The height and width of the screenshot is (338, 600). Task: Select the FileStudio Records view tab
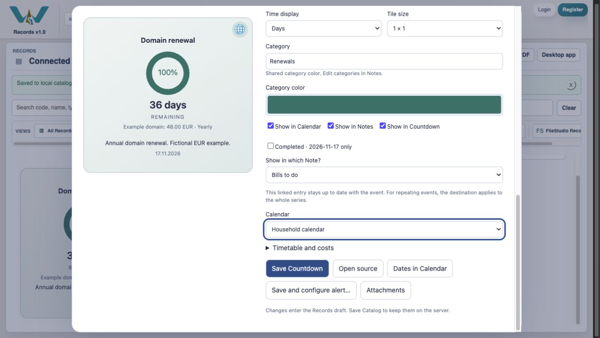(558, 131)
